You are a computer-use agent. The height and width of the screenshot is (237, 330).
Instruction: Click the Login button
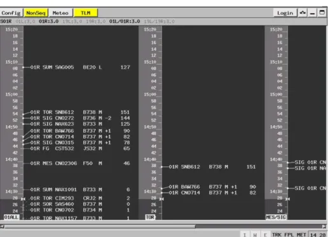click(285, 13)
